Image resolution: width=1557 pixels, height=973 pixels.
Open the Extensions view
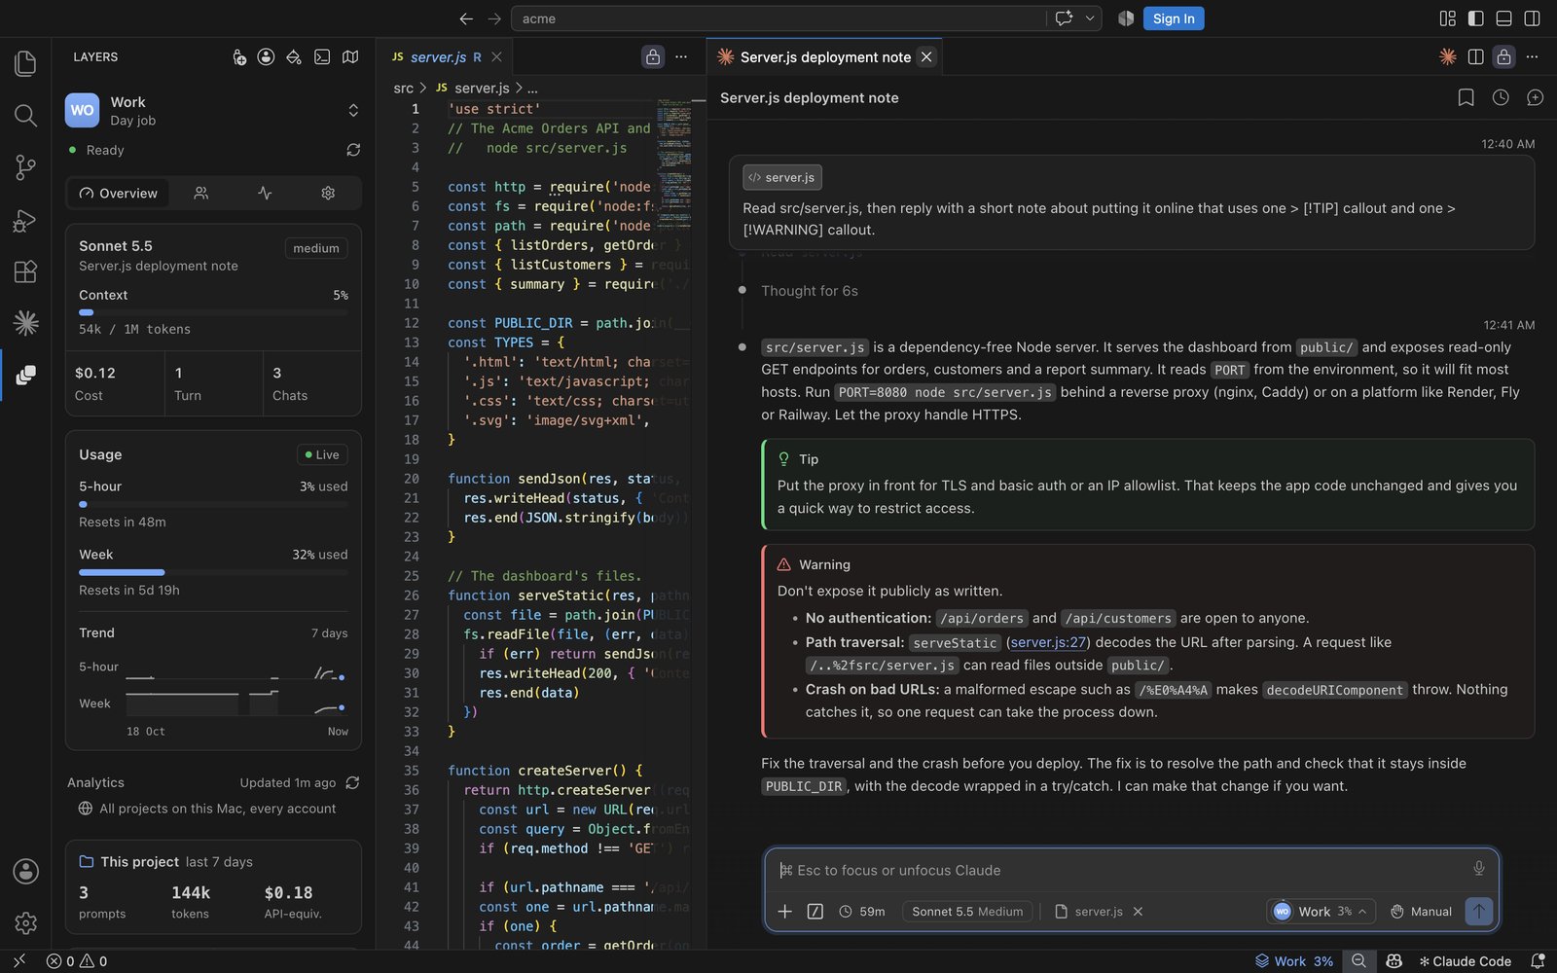25,271
